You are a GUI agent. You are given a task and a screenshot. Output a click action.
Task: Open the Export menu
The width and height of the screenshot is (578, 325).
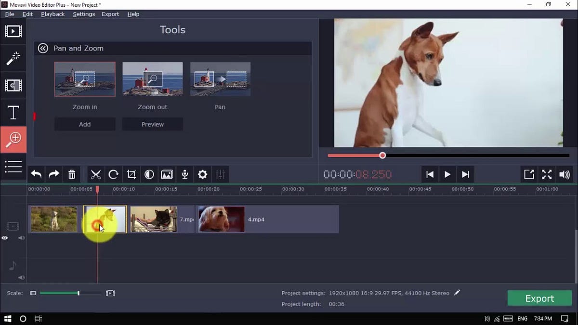click(110, 14)
